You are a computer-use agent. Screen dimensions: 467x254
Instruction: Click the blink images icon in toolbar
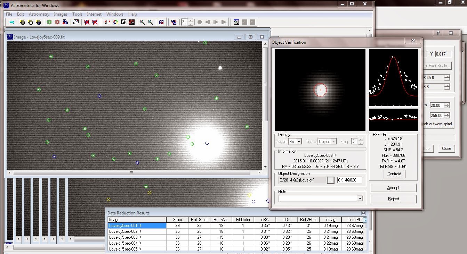[174, 22]
